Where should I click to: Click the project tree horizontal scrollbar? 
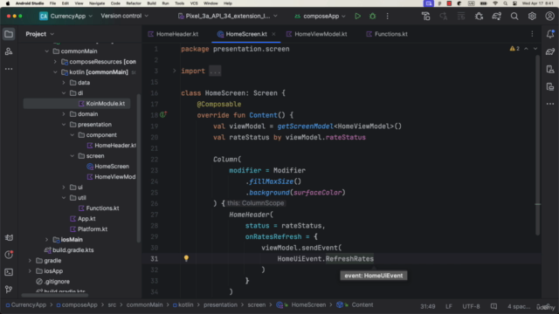(54, 295)
